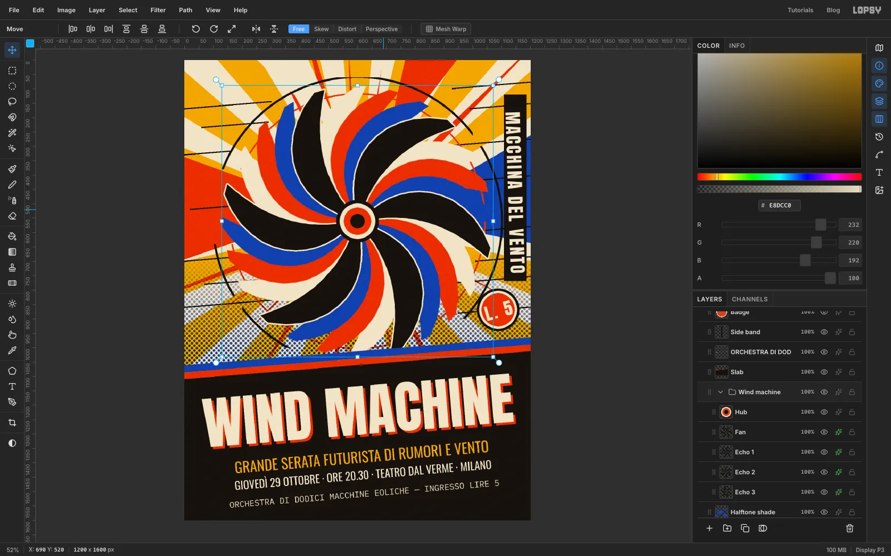Lock the Hub layer
Screen dimensions: 891x556
[852, 412]
